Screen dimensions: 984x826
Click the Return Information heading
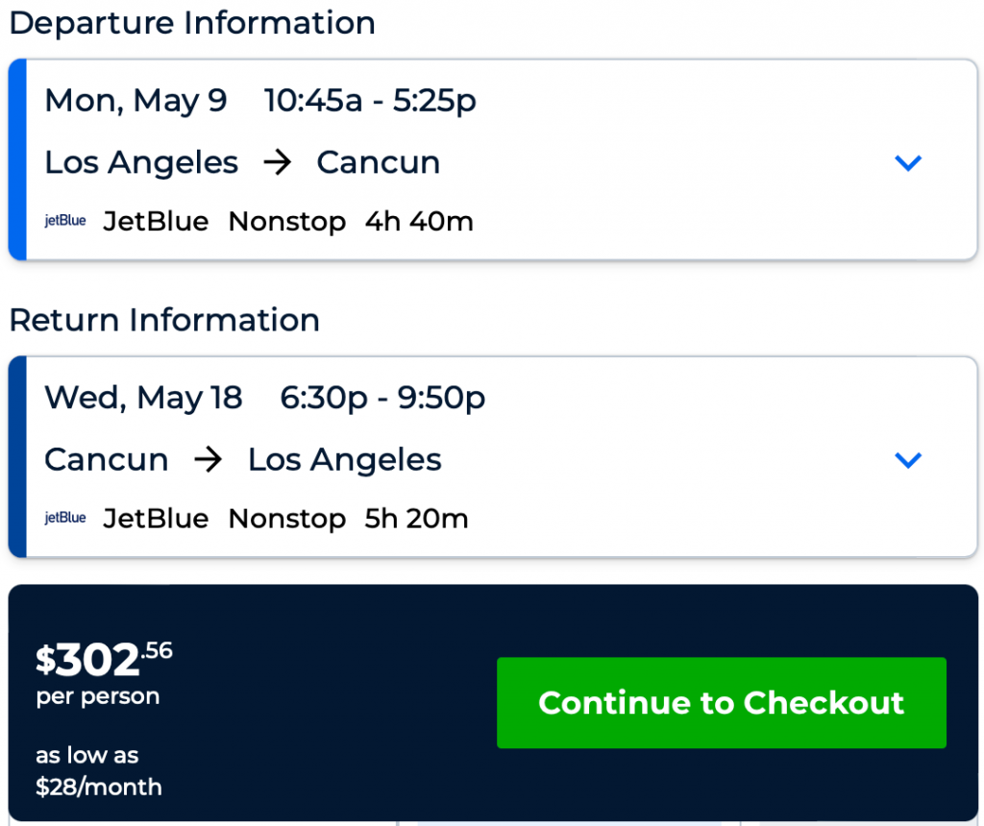164,320
